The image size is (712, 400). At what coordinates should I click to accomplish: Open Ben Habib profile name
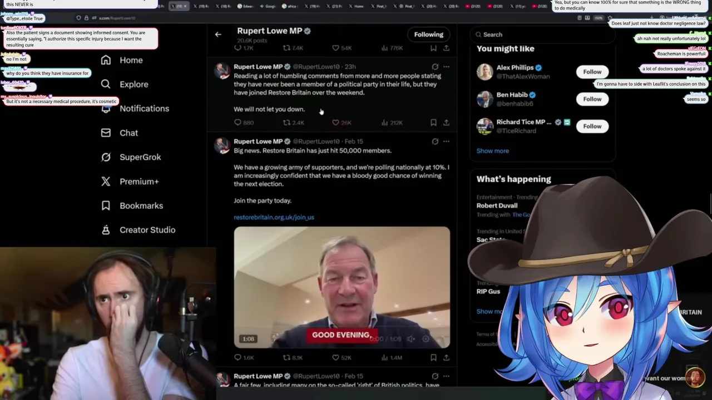pyautogui.click(x=512, y=94)
